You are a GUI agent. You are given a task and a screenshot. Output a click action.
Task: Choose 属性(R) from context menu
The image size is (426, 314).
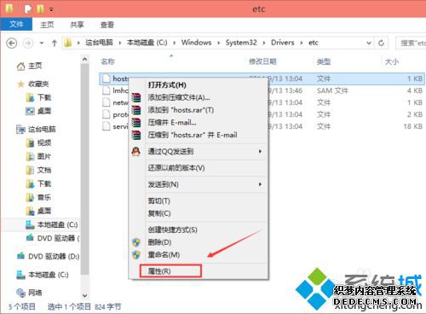[159, 271]
